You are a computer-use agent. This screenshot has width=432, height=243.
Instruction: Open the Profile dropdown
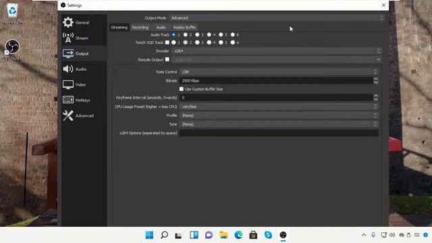coord(279,115)
